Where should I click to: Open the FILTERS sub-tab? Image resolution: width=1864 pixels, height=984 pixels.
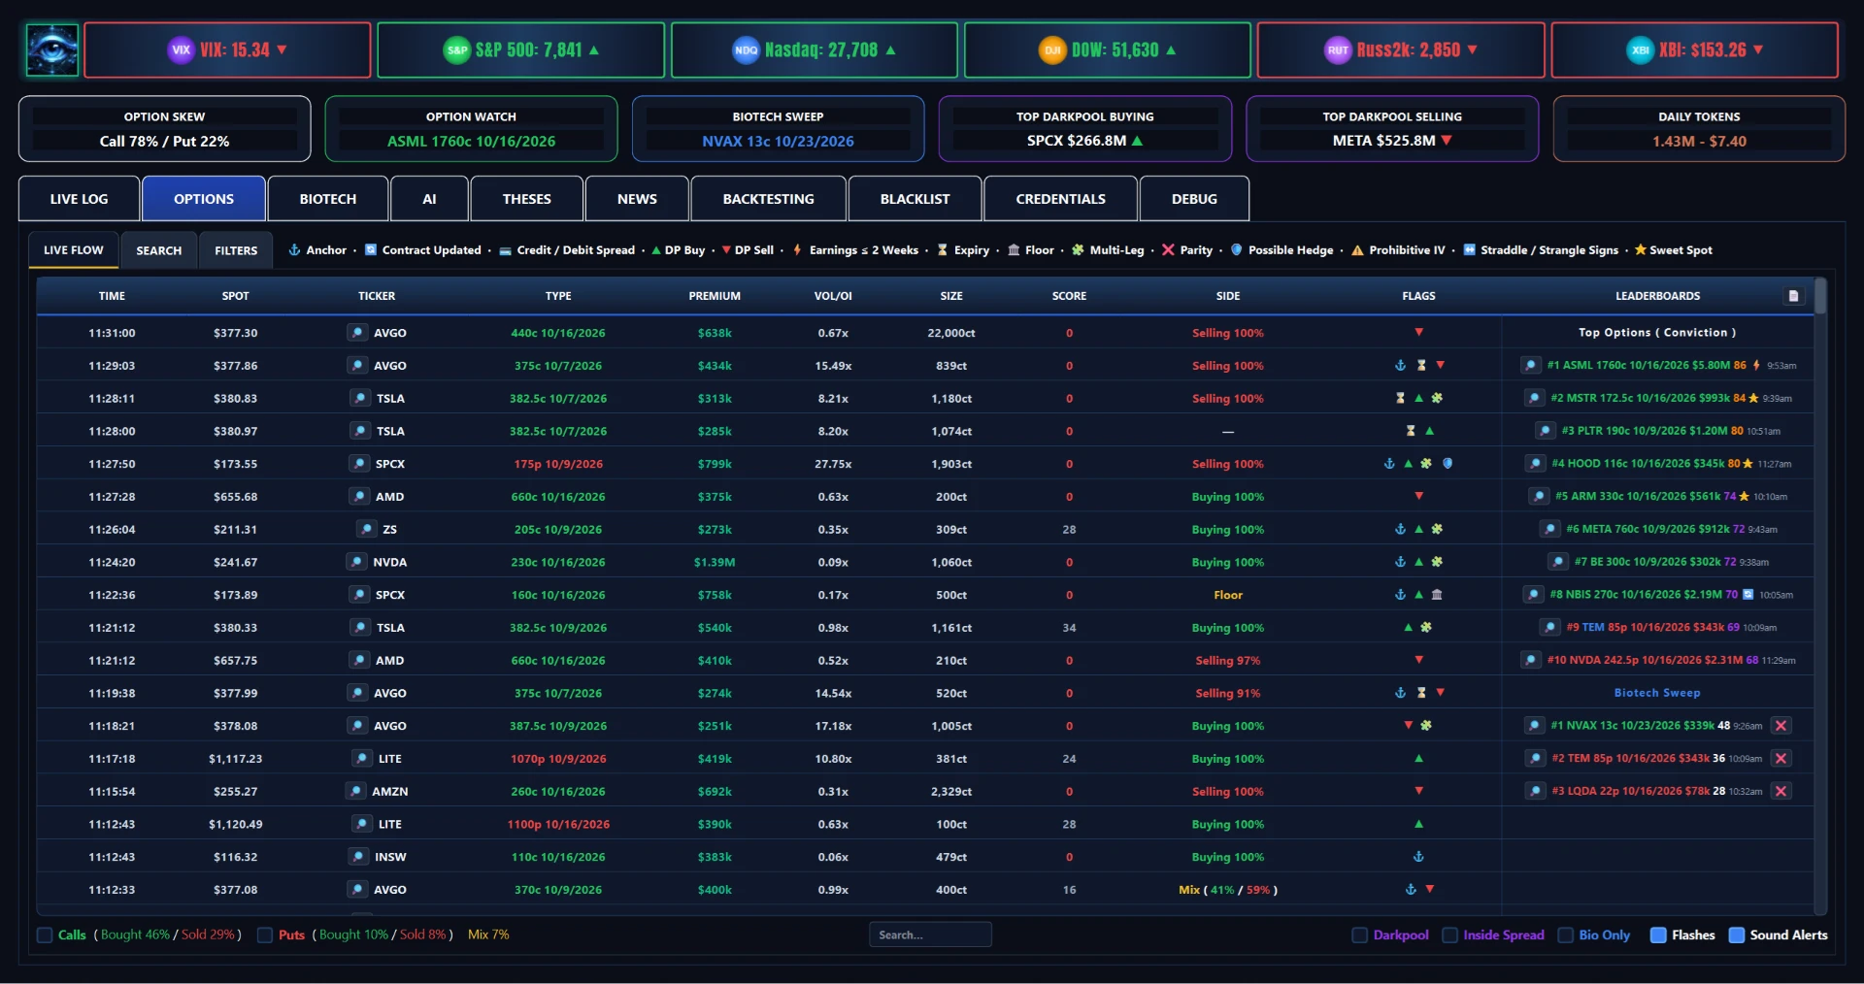(236, 250)
